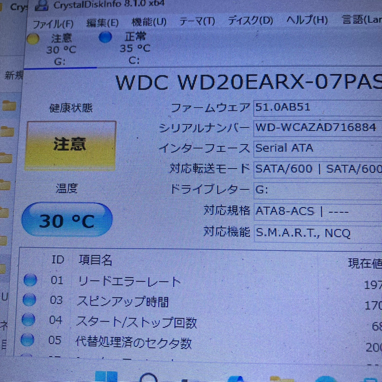Select SMART row 01 リードエラーレート
Screen dimensions: 382x382
point(202,281)
